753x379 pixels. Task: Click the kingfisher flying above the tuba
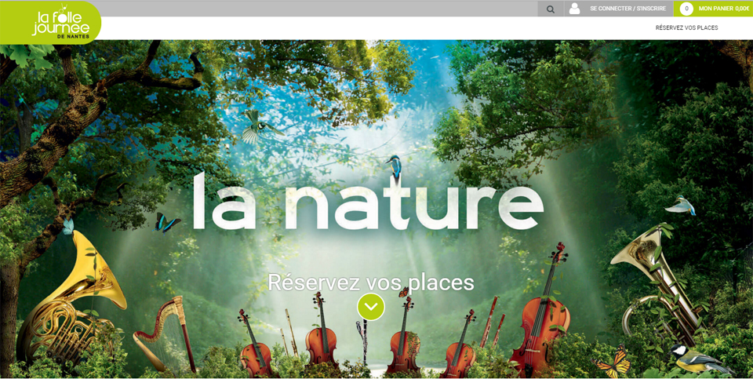pyautogui.click(x=681, y=205)
